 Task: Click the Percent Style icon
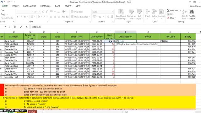(100, 17)
